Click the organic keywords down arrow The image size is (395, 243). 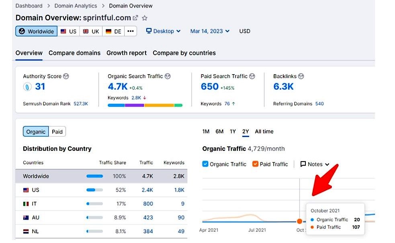pos(145,98)
